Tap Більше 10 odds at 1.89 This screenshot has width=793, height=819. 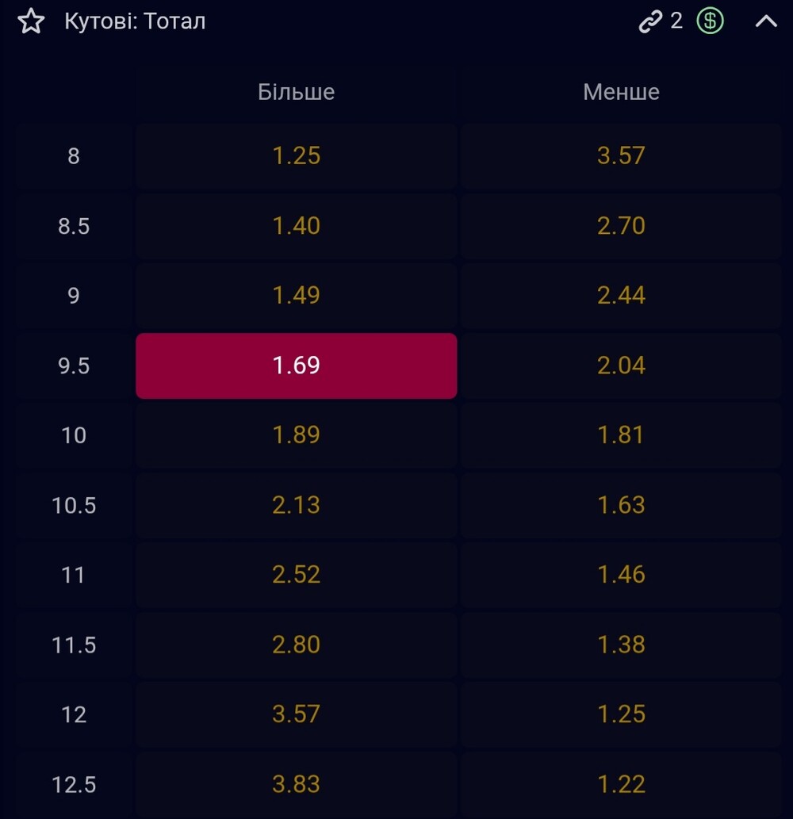pyautogui.click(x=296, y=435)
